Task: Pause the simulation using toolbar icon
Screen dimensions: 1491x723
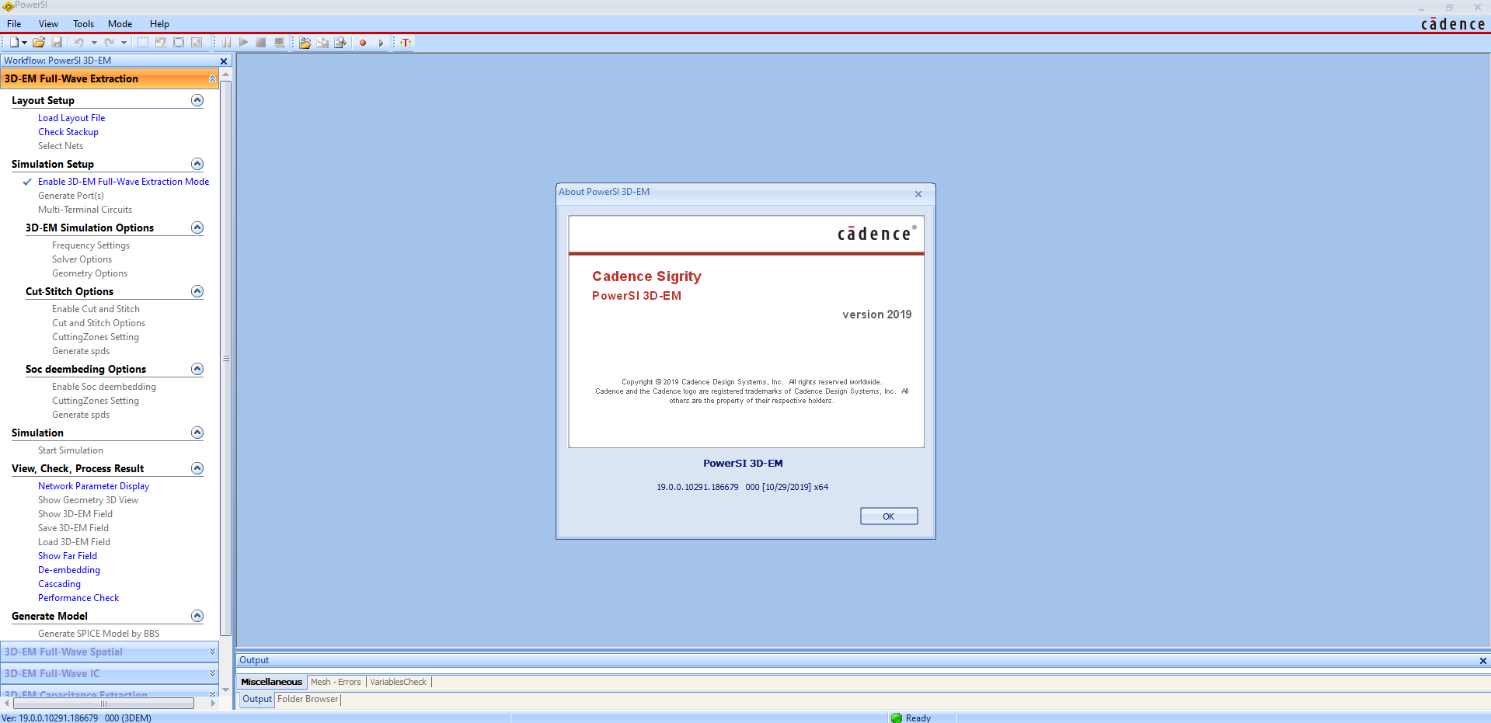Action: click(226, 43)
